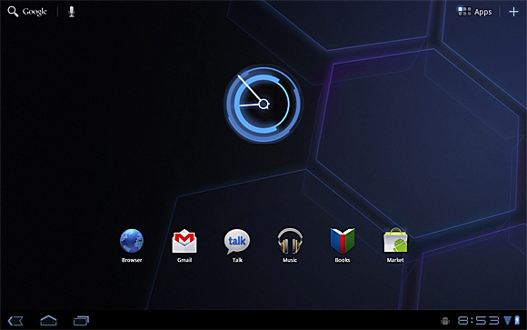Click the Android debug notification icon

click(x=445, y=321)
